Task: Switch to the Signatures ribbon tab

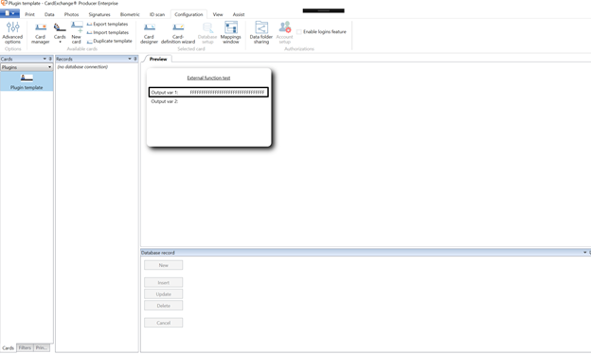Action: coord(99,14)
